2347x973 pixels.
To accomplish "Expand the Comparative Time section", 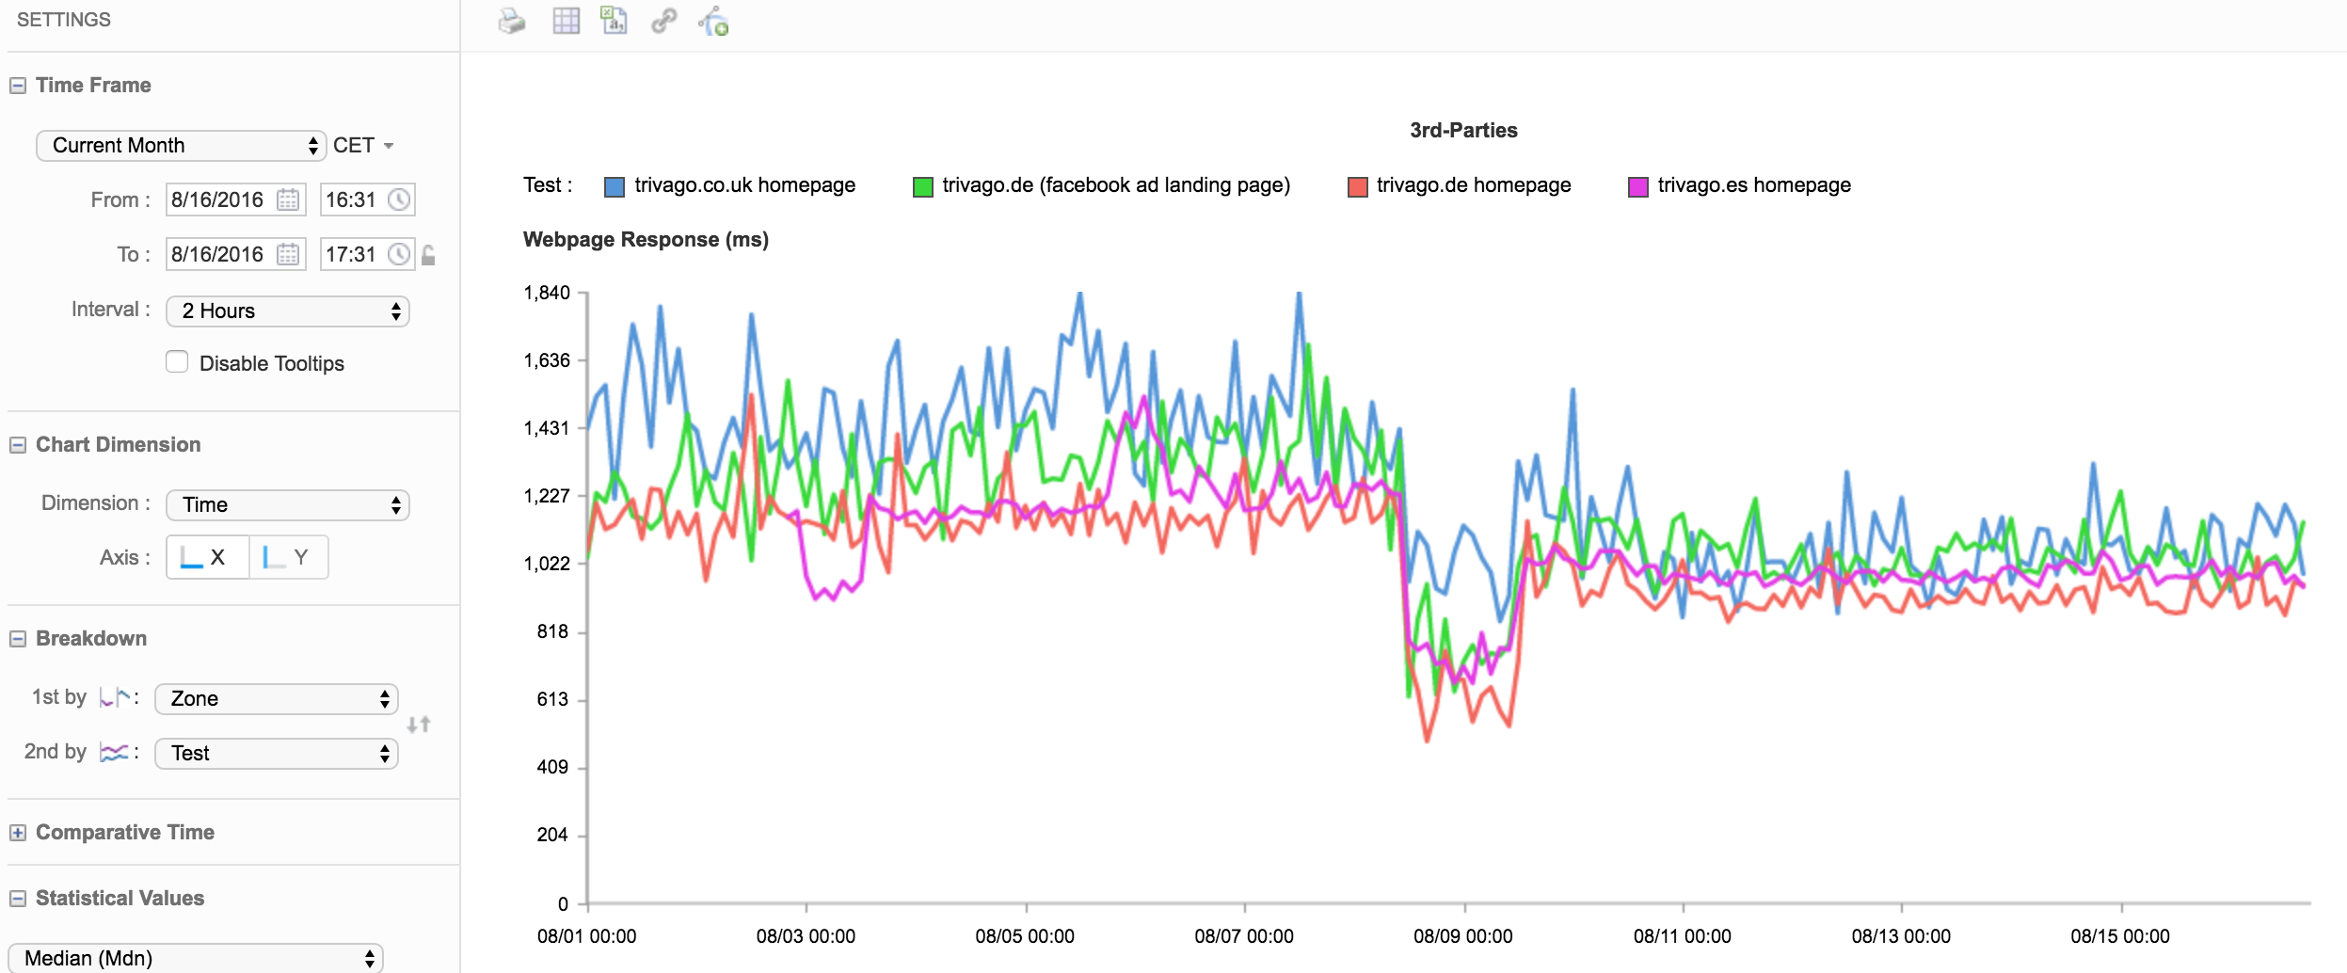I will point(18,833).
